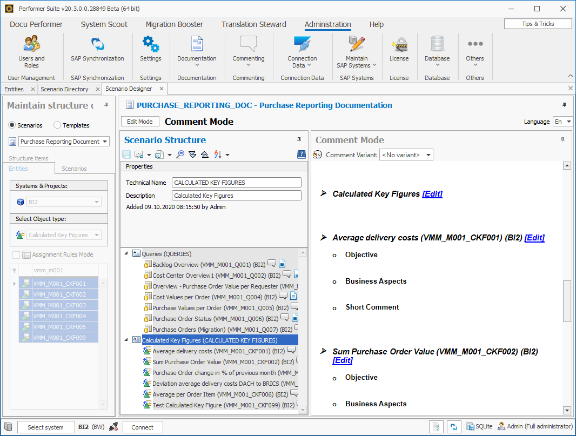Screen dimensions: 576x436
Task: Click the Edit Mode button
Action: tap(140, 121)
